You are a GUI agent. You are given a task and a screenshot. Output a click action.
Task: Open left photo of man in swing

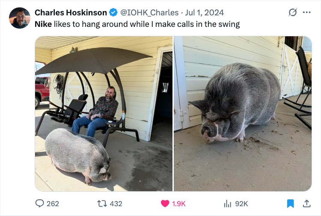pyautogui.click(x=104, y=114)
